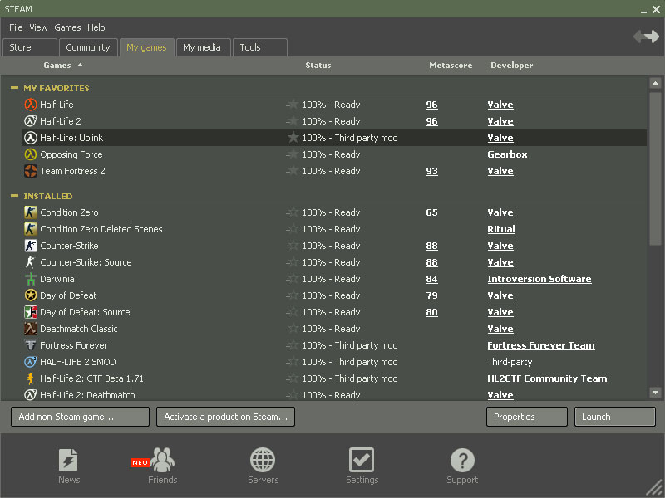The image size is (665, 498).
Task: Remove Half-Life 2 from favorites via star
Action: click(293, 120)
